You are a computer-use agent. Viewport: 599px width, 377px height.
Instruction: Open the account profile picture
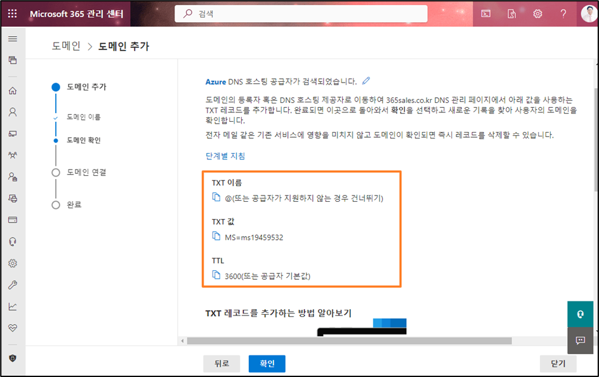(x=589, y=14)
